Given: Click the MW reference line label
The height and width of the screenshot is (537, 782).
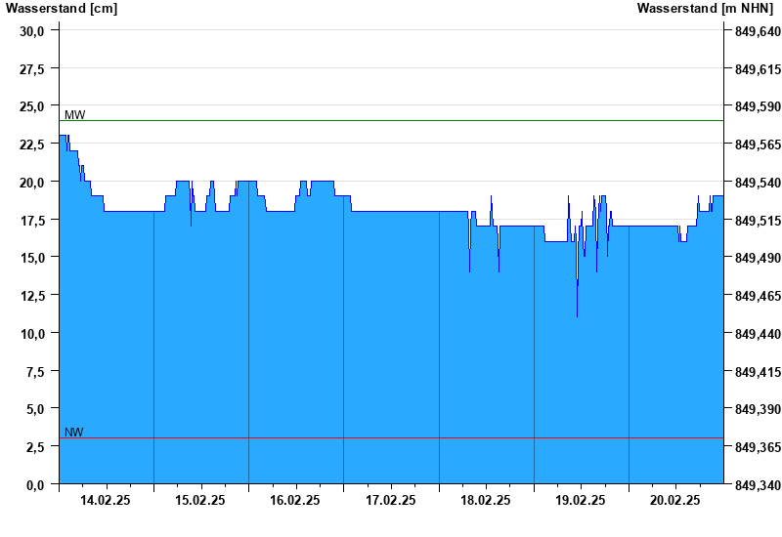Looking at the screenshot, I should coord(75,114).
